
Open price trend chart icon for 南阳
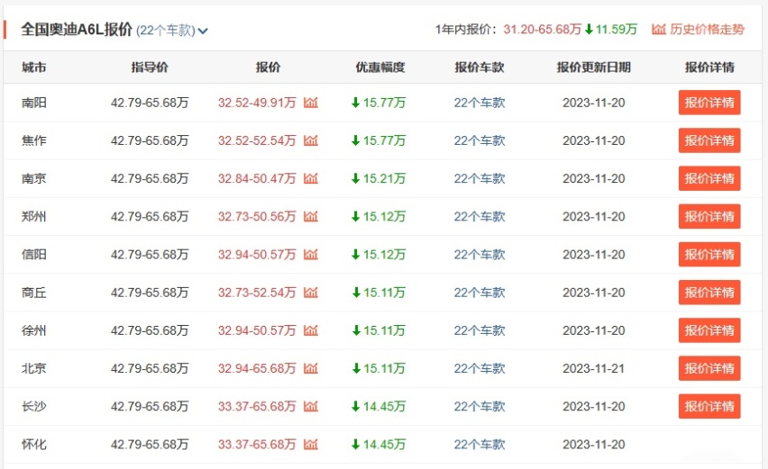(310, 103)
